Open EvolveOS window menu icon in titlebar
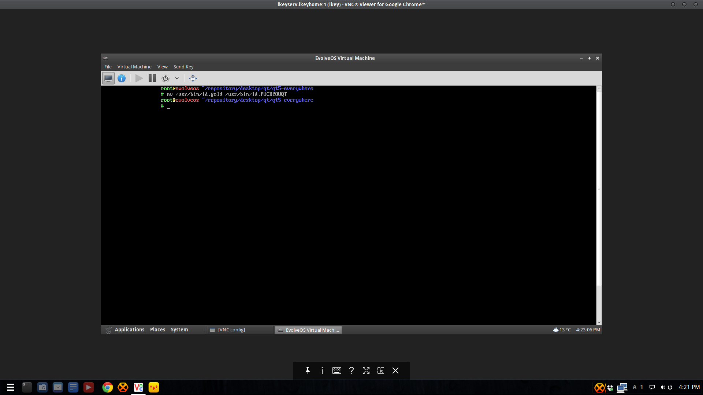Screen dimensions: 703x395 (105, 58)
